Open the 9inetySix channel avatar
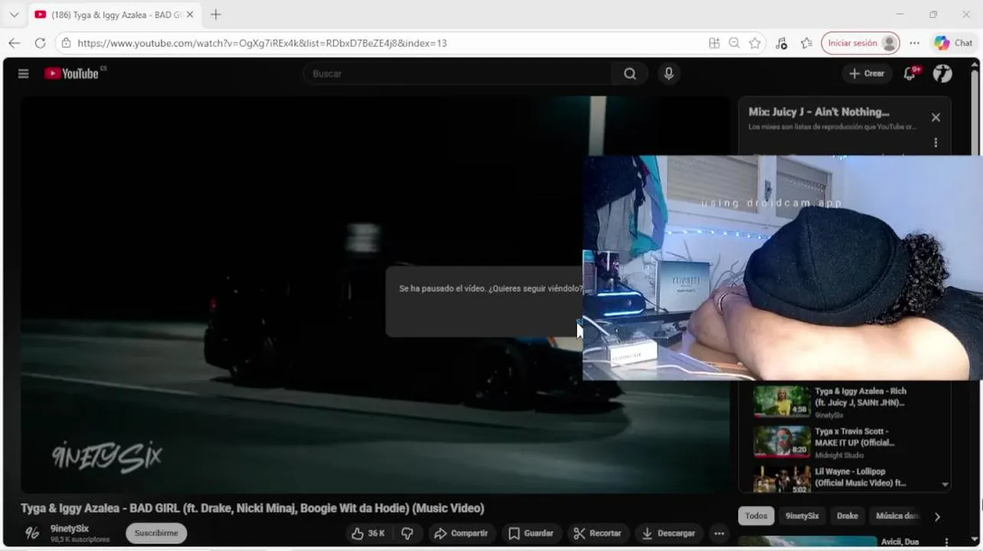This screenshot has width=983, height=551. pos(32,533)
